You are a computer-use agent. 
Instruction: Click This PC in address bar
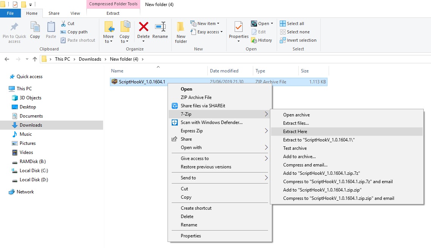(x=63, y=59)
